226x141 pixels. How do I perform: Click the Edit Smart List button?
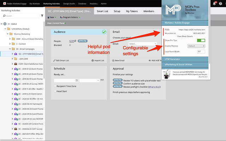point(61,60)
